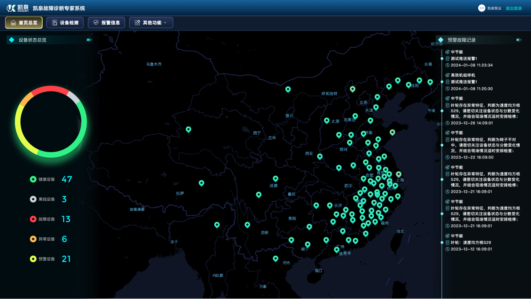
Task: Click the Kaiquan logo icon
Action: click(x=12, y=8)
